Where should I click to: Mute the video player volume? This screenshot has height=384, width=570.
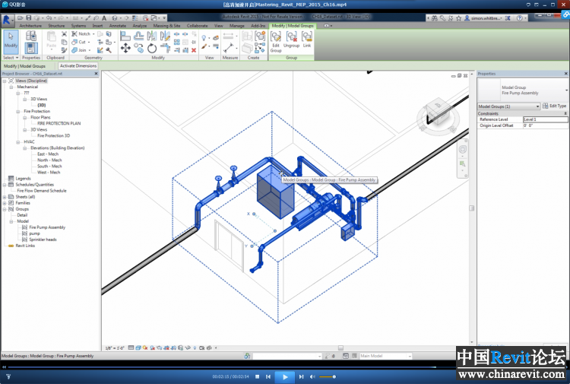point(312,376)
